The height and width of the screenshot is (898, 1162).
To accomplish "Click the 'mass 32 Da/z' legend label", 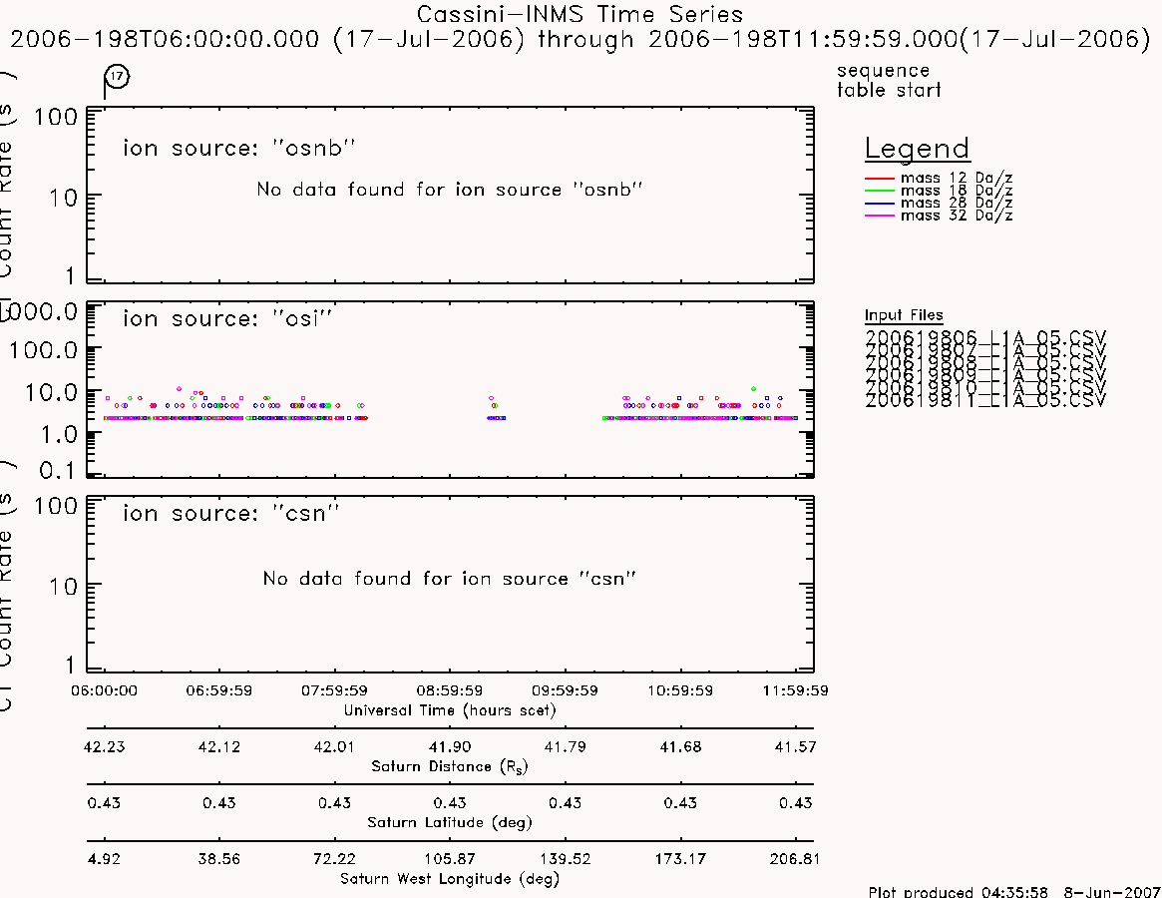I will 956,216.
